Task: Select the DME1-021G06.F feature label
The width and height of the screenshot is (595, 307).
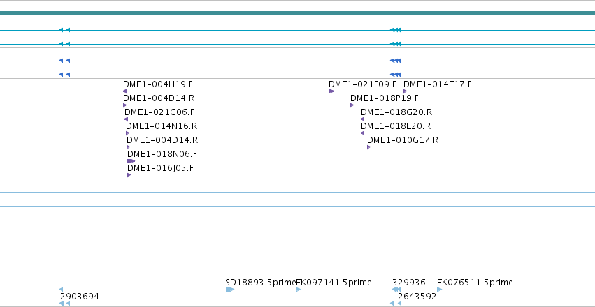Action: tap(159, 112)
